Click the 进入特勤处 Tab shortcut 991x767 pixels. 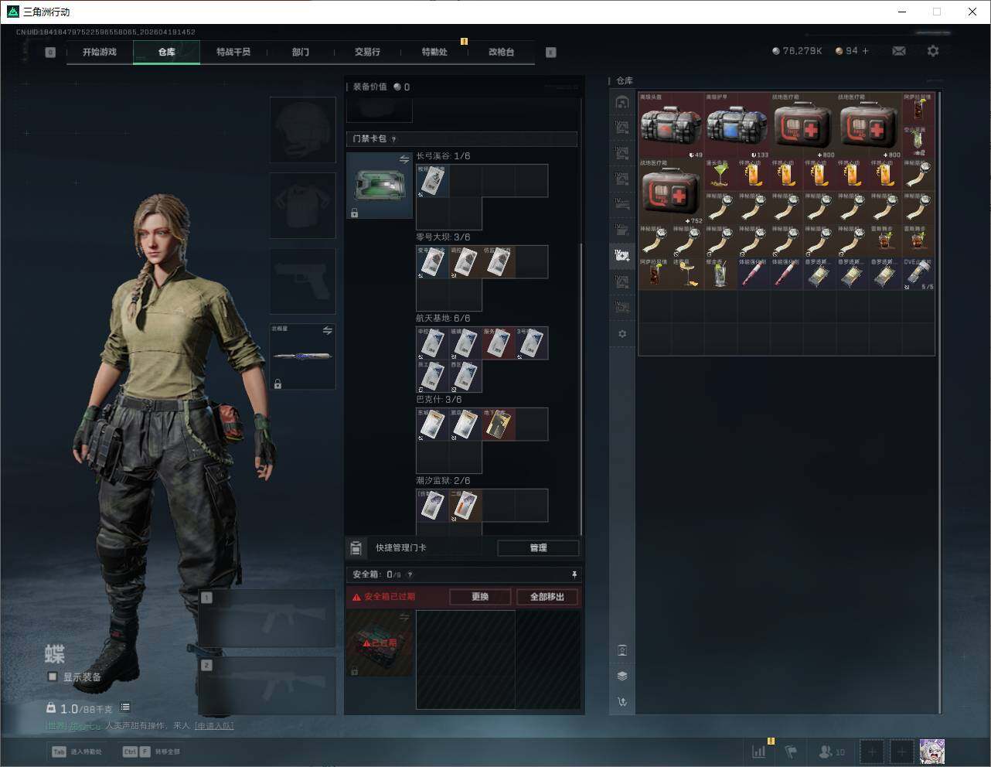[77, 752]
